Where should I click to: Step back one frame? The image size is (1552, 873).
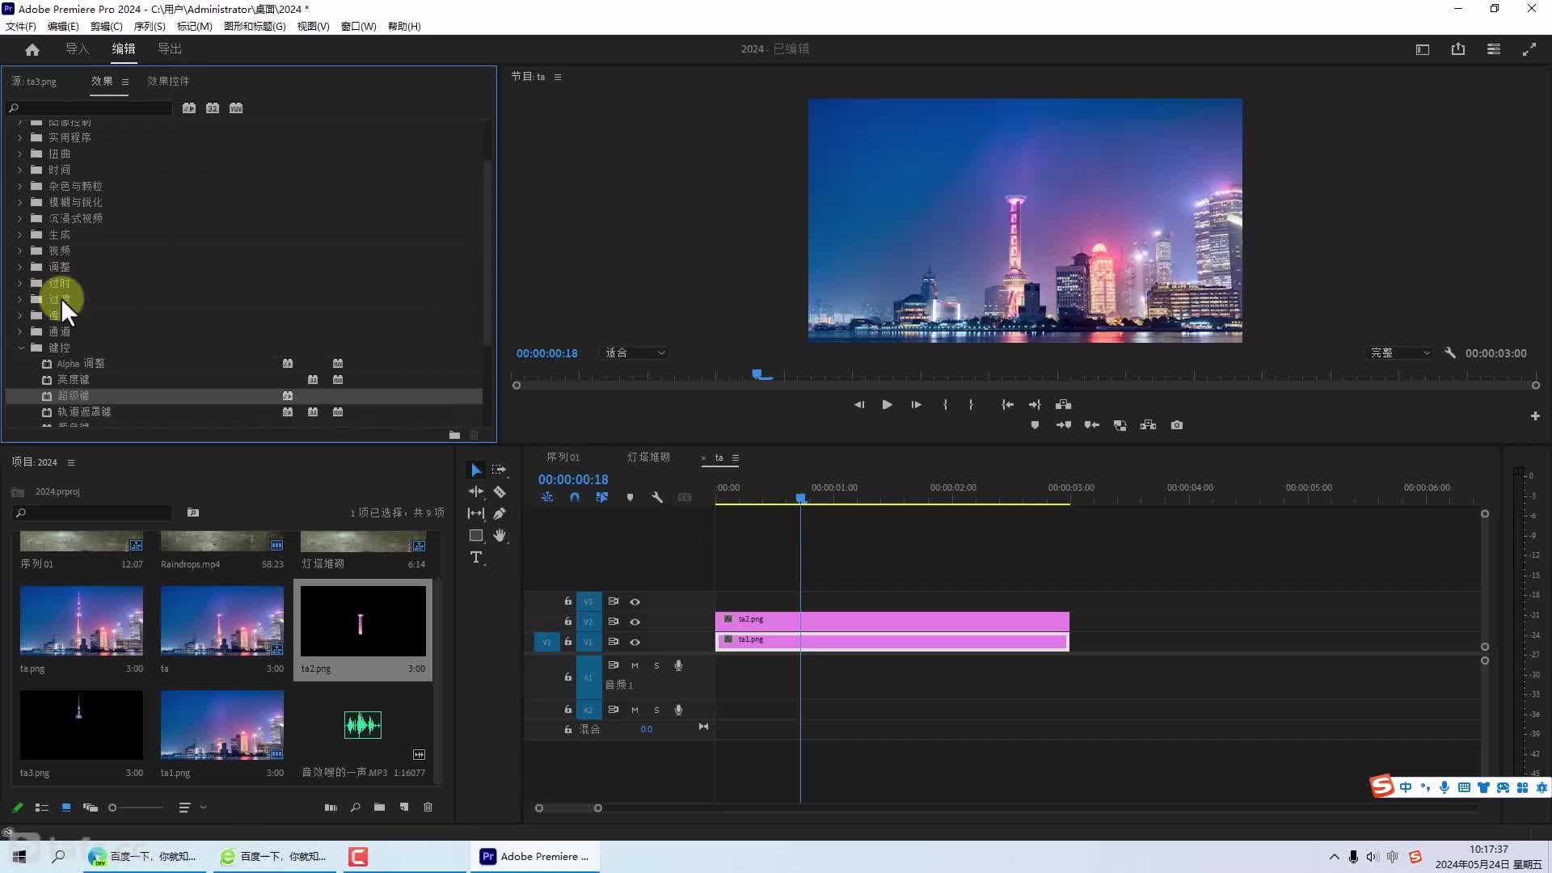pyautogui.click(x=859, y=404)
